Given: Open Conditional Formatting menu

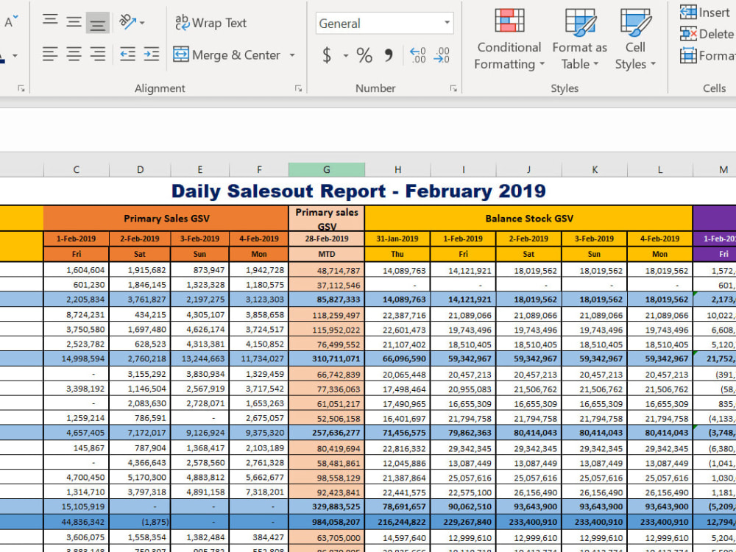Looking at the screenshot, I should tap(509, 40).
